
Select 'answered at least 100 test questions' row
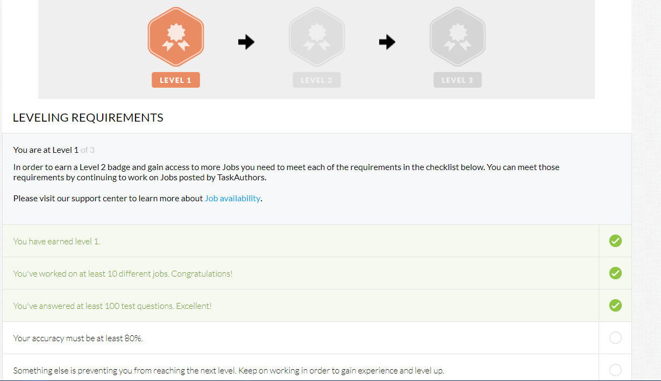[x=317, y=306]
